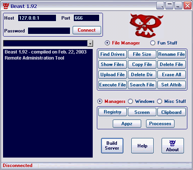Click the roll-up window title button

tap(169, 6)
